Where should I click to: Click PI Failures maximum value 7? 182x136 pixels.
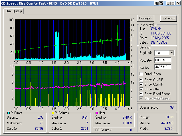click(87, 123)
